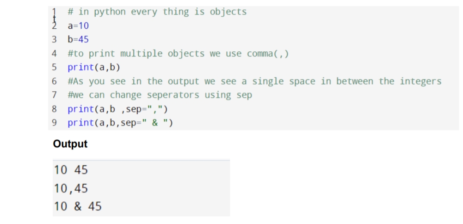Click the comment about changing separators using sep
463x224 pixels.
point(160,95)
